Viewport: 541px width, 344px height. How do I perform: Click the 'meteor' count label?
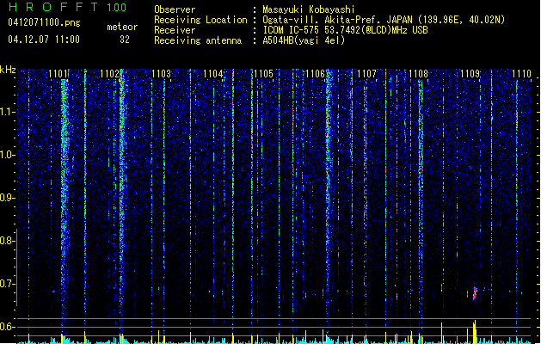tap(122, 27)
